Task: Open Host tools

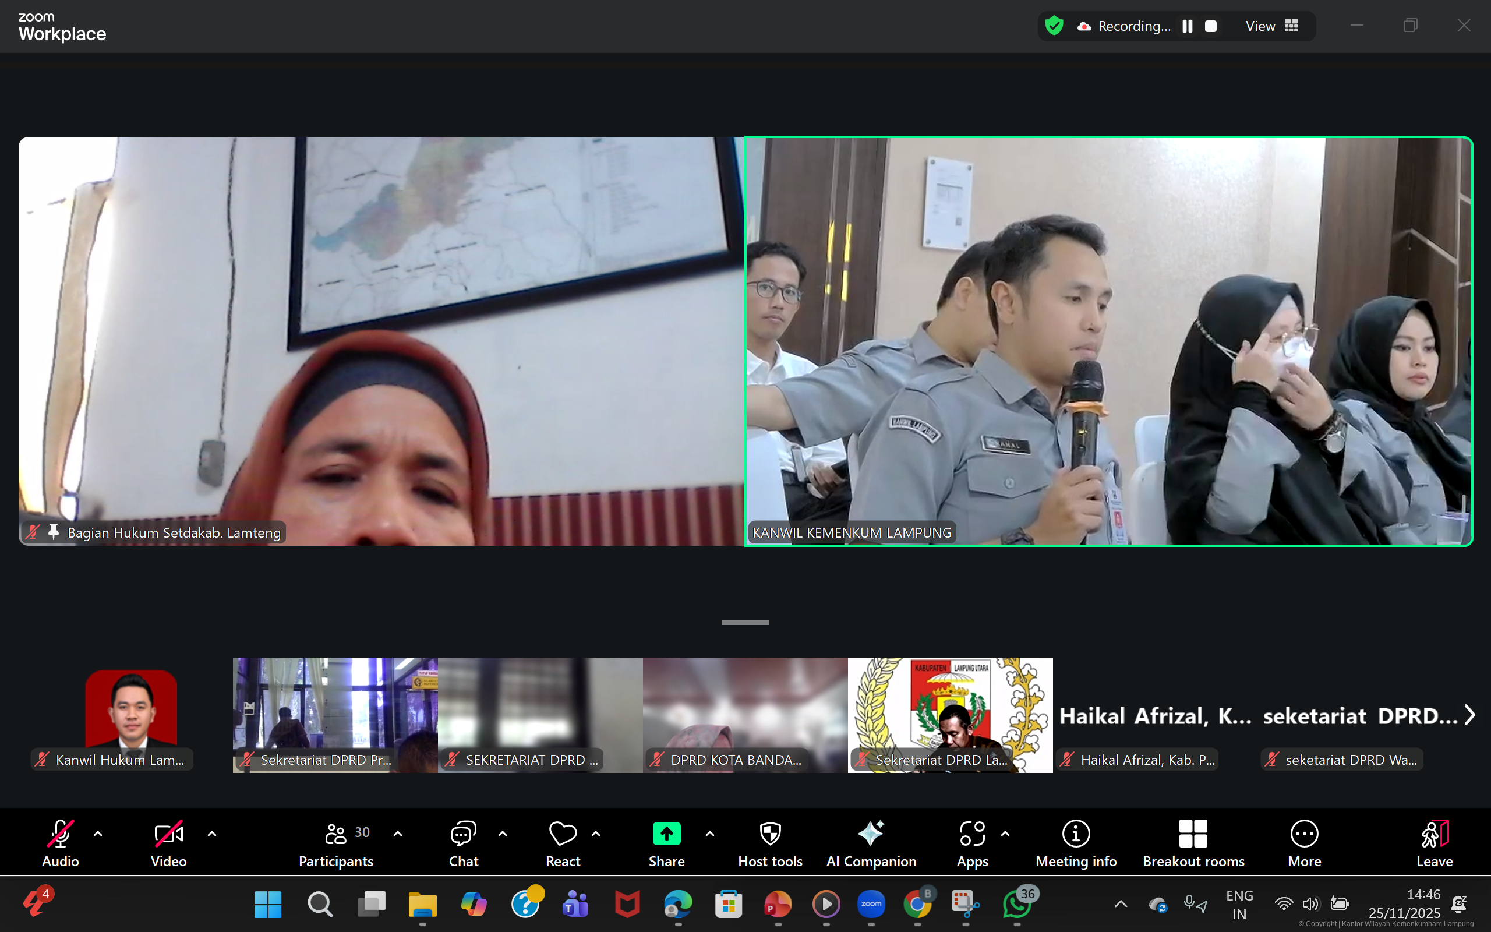Action: (769, 843)
